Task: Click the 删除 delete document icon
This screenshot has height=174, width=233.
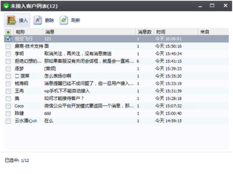Action: tap(37, 20)
